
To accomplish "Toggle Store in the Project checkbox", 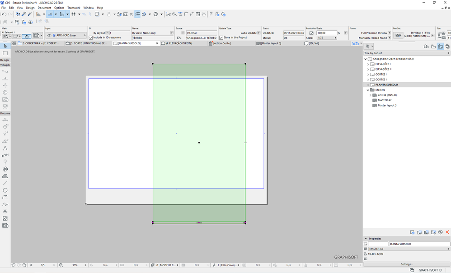I will click(221, 38).
